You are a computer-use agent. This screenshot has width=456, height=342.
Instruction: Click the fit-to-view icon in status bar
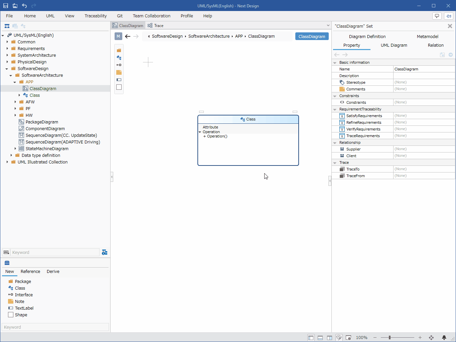pyautogui.click(x=431, y=338)
